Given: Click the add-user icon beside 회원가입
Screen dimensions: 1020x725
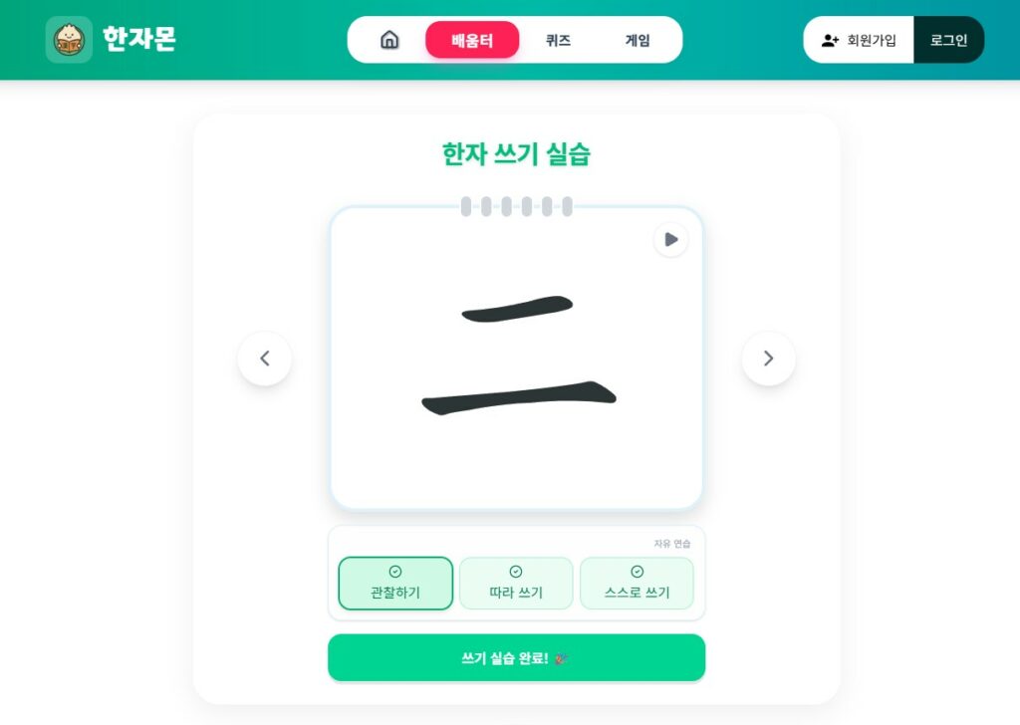Looking at the screenshot, I should pyautogui.click(x=830, y=40).
